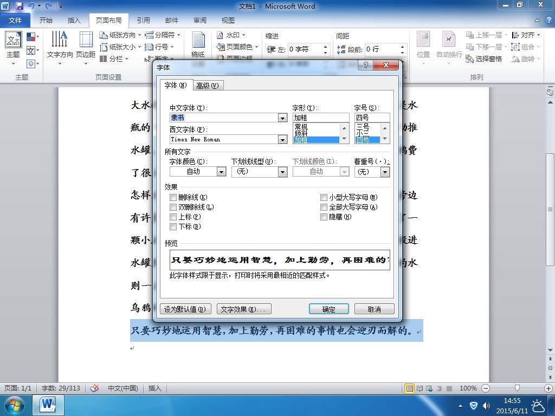
Task: Open the References (引用) ribbon tab
Action: [143, 20]
